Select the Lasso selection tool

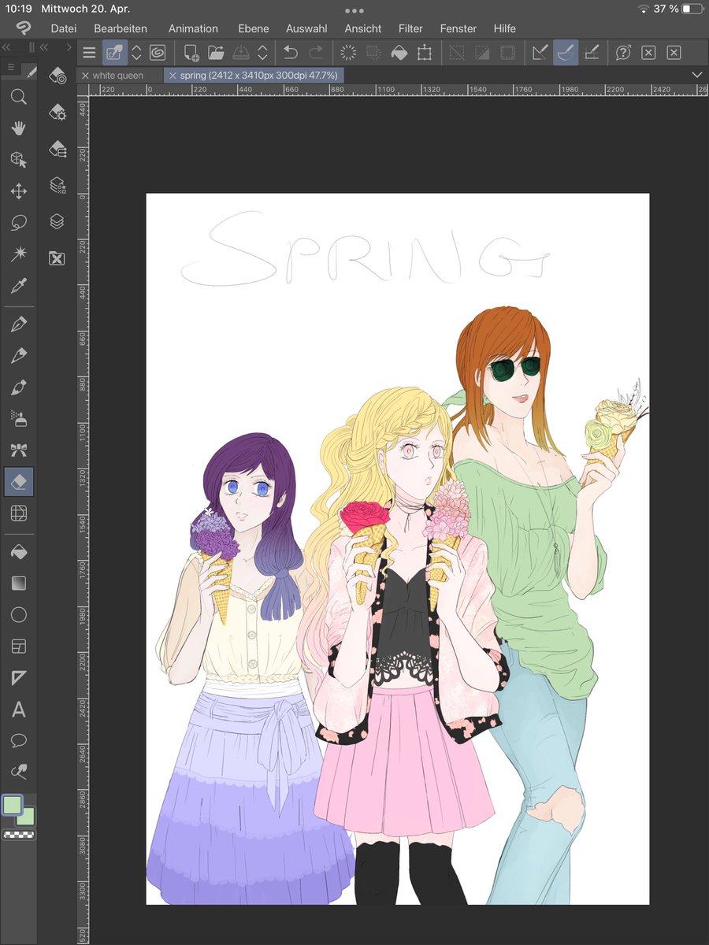pos(19,223)
